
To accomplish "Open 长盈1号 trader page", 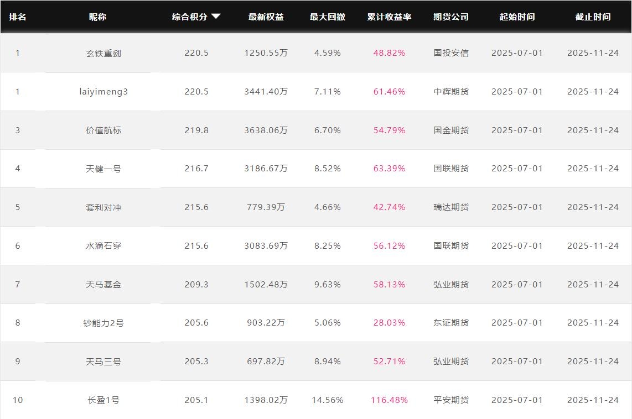I will [x=103, y=400].
